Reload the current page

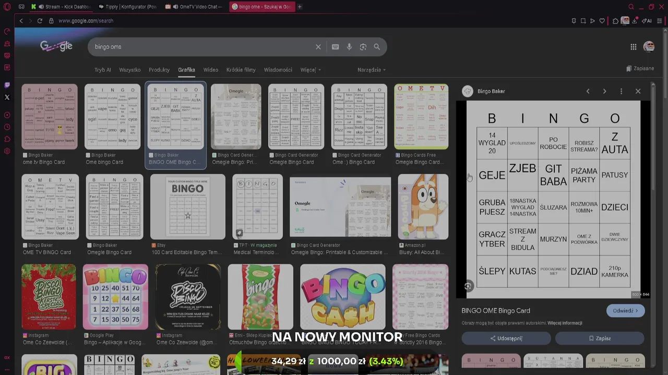pos(40,21)
